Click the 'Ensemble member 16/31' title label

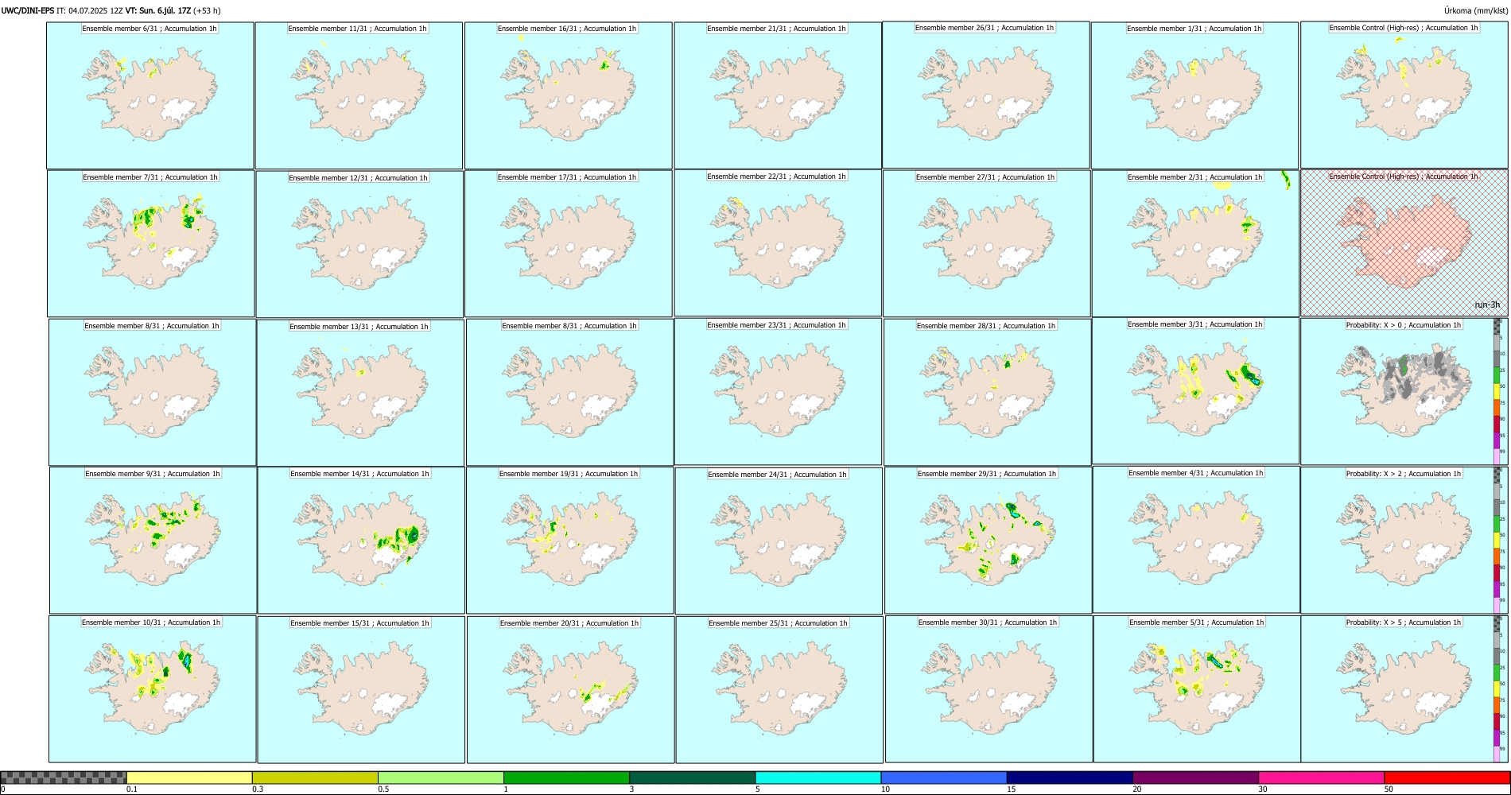(567, 29)
